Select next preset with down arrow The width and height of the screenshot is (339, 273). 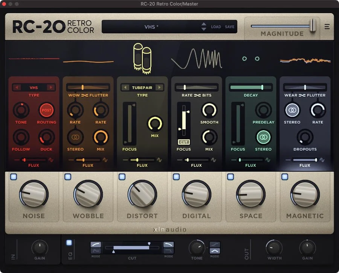204,29
